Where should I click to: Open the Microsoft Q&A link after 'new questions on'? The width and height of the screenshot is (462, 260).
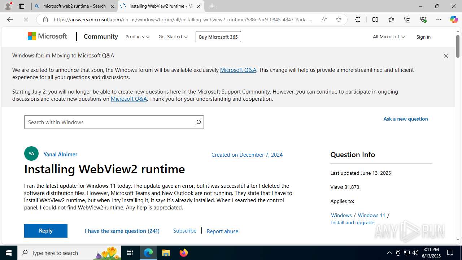tap(129, 99)
